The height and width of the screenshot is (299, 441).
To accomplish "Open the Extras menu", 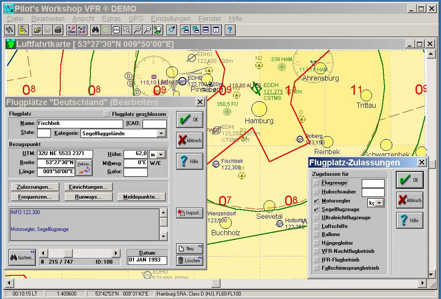I will point(111,19).
